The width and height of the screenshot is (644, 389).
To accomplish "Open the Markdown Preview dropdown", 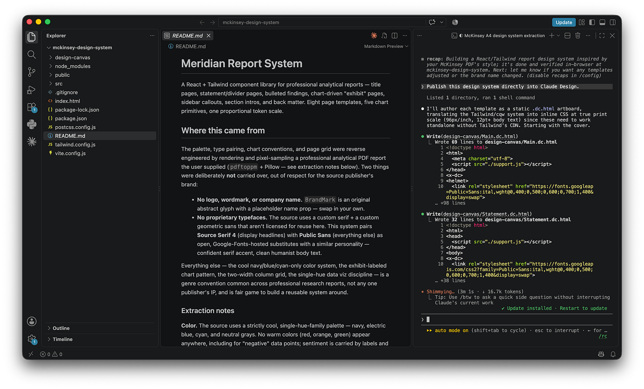I will [x=386, y=46].
